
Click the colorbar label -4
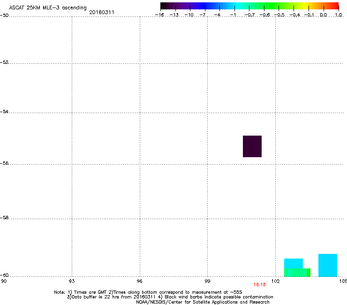click(217, 15)
